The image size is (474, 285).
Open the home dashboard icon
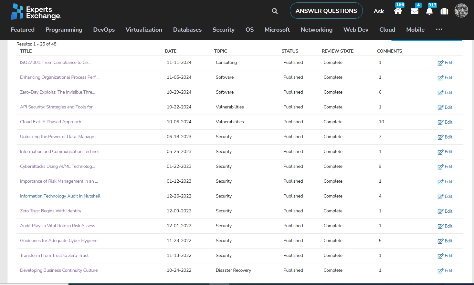398,11
